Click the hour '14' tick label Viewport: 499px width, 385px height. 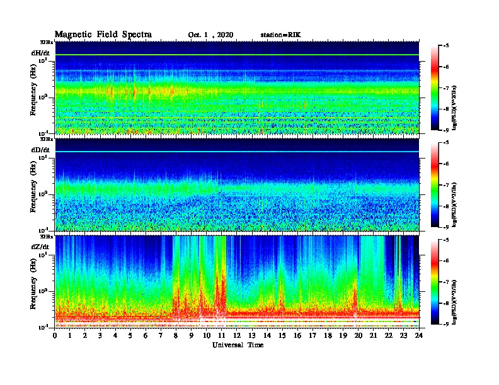click(x=267, y=336)
